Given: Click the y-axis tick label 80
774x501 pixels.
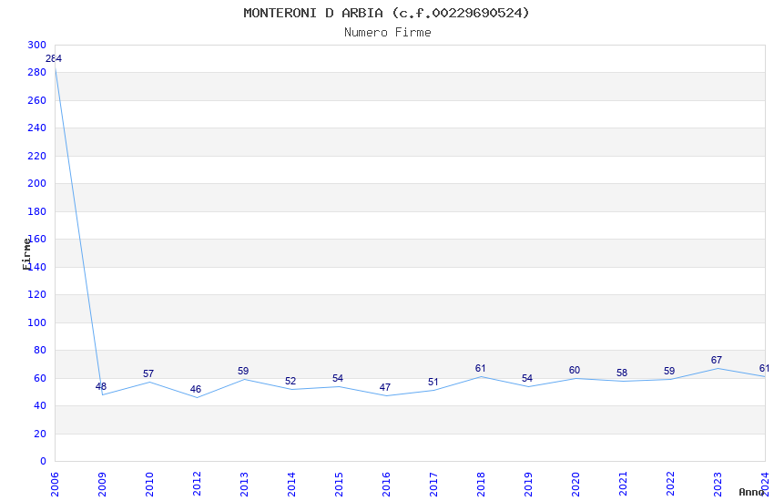Looking at the screenshot, I should [40, 351].
